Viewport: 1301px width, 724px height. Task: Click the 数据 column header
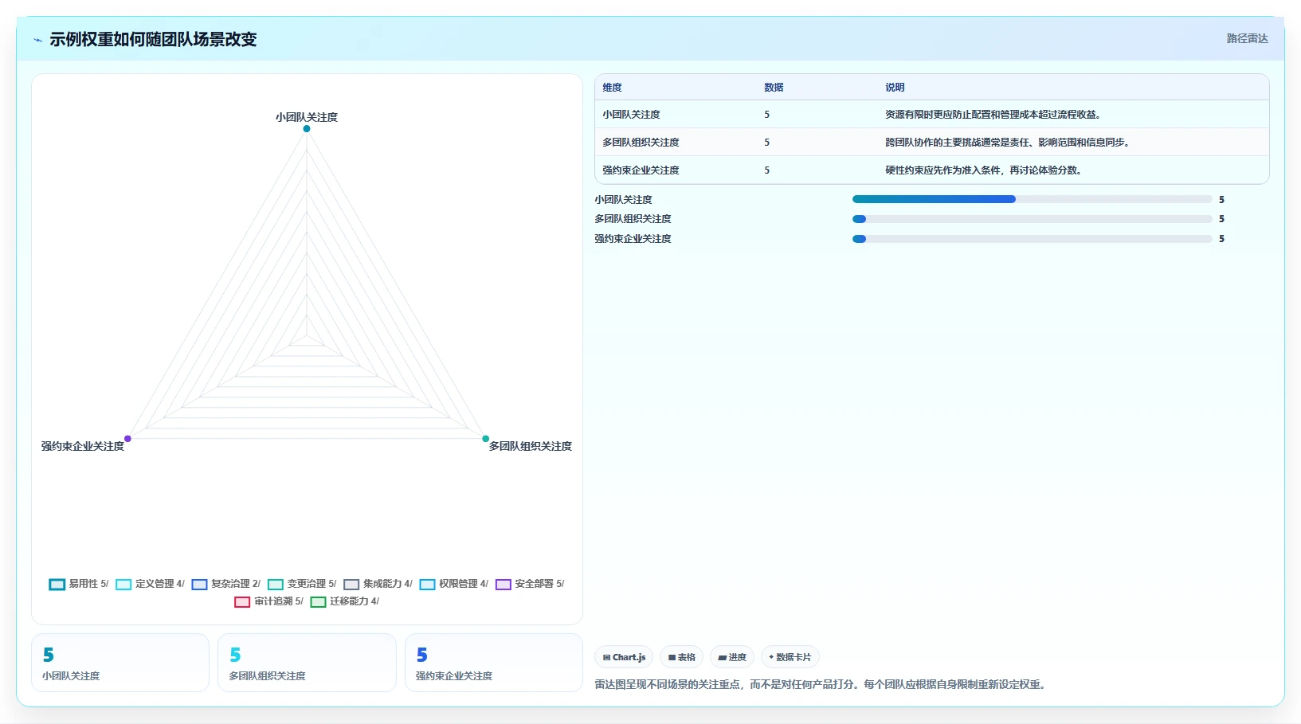(x=774, y=88)
